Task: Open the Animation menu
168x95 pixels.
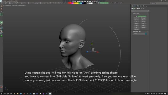Action: point(24,3)
